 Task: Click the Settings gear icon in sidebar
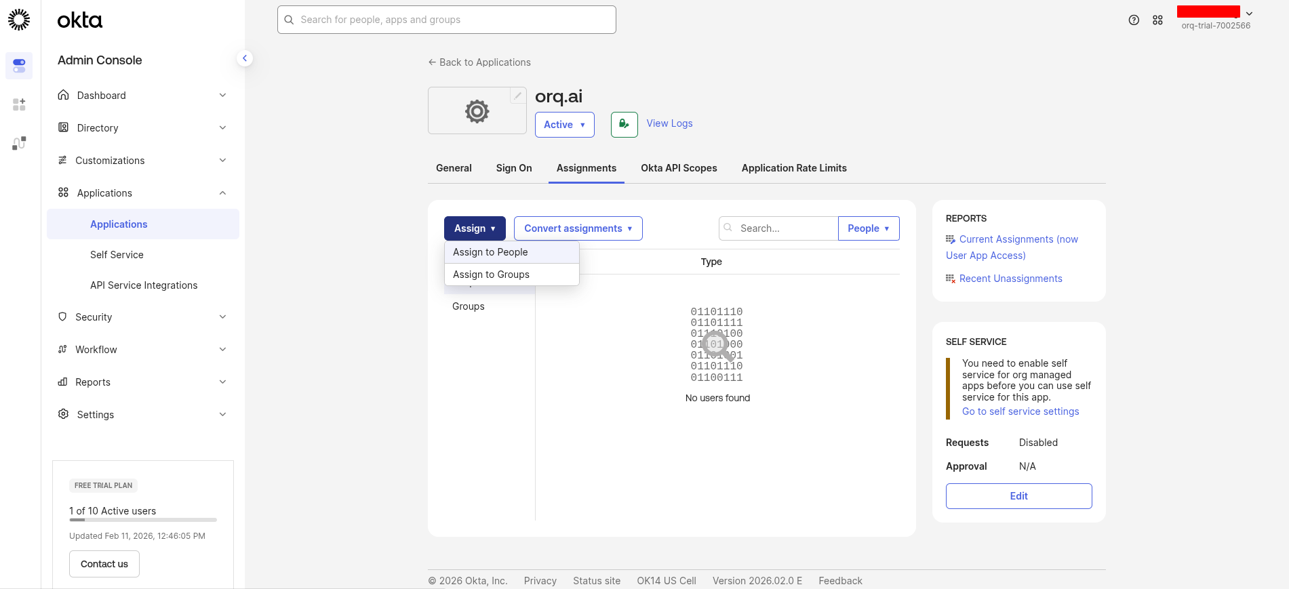(x=63, y=414)
